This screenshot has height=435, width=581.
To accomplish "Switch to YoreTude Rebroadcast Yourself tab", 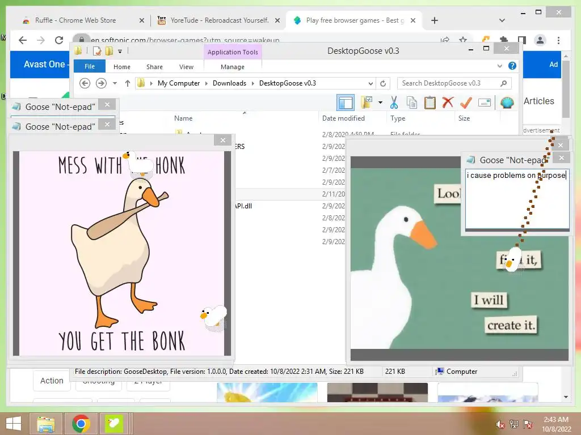I will tap(220, 20).
